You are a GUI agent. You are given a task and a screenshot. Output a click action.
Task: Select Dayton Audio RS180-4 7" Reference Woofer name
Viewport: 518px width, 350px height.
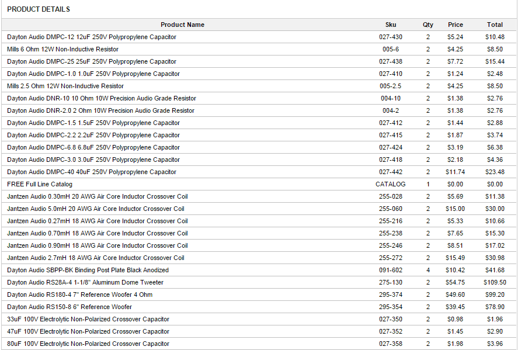click(79, 294)
